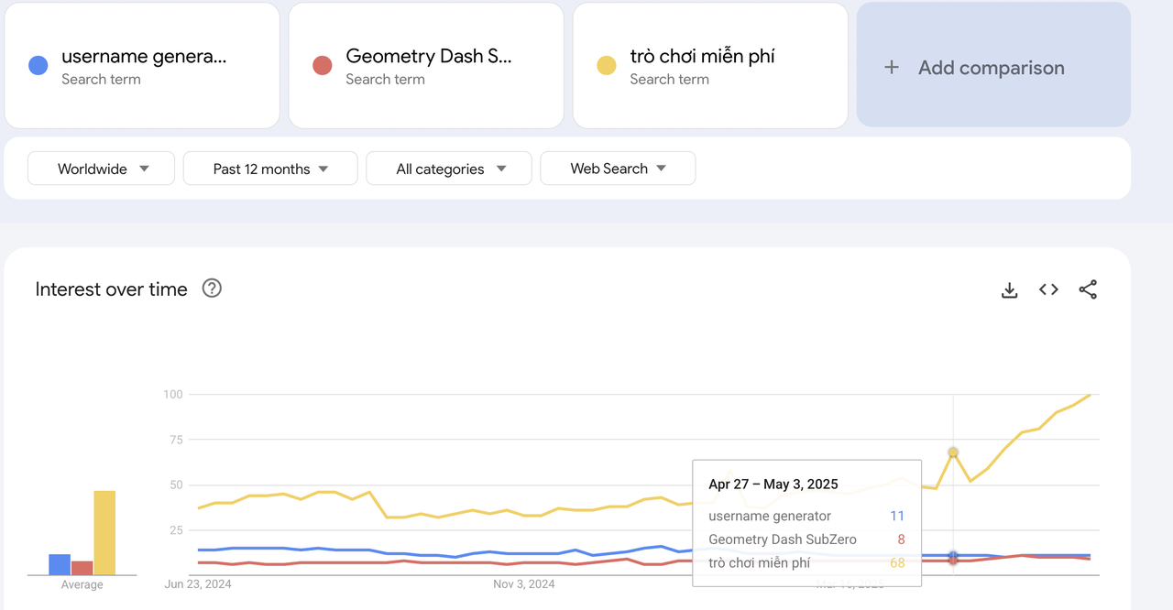Click the yellow dot for trò chơi miễn phí
Screen dimensions: 1173x610
[606, 66]
